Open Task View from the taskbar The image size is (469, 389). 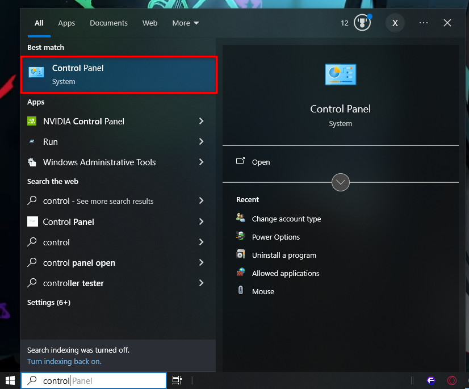click(177, 380)
